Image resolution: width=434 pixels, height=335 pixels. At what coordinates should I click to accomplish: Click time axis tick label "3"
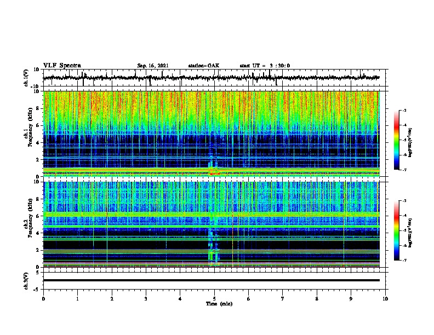pyautogui.click(x=146, y=299)
